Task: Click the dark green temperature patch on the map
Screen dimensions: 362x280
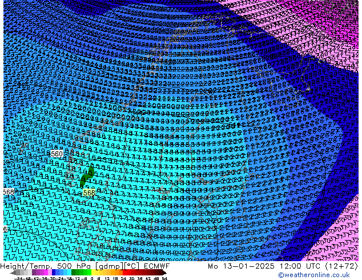Action: point(87,177)
